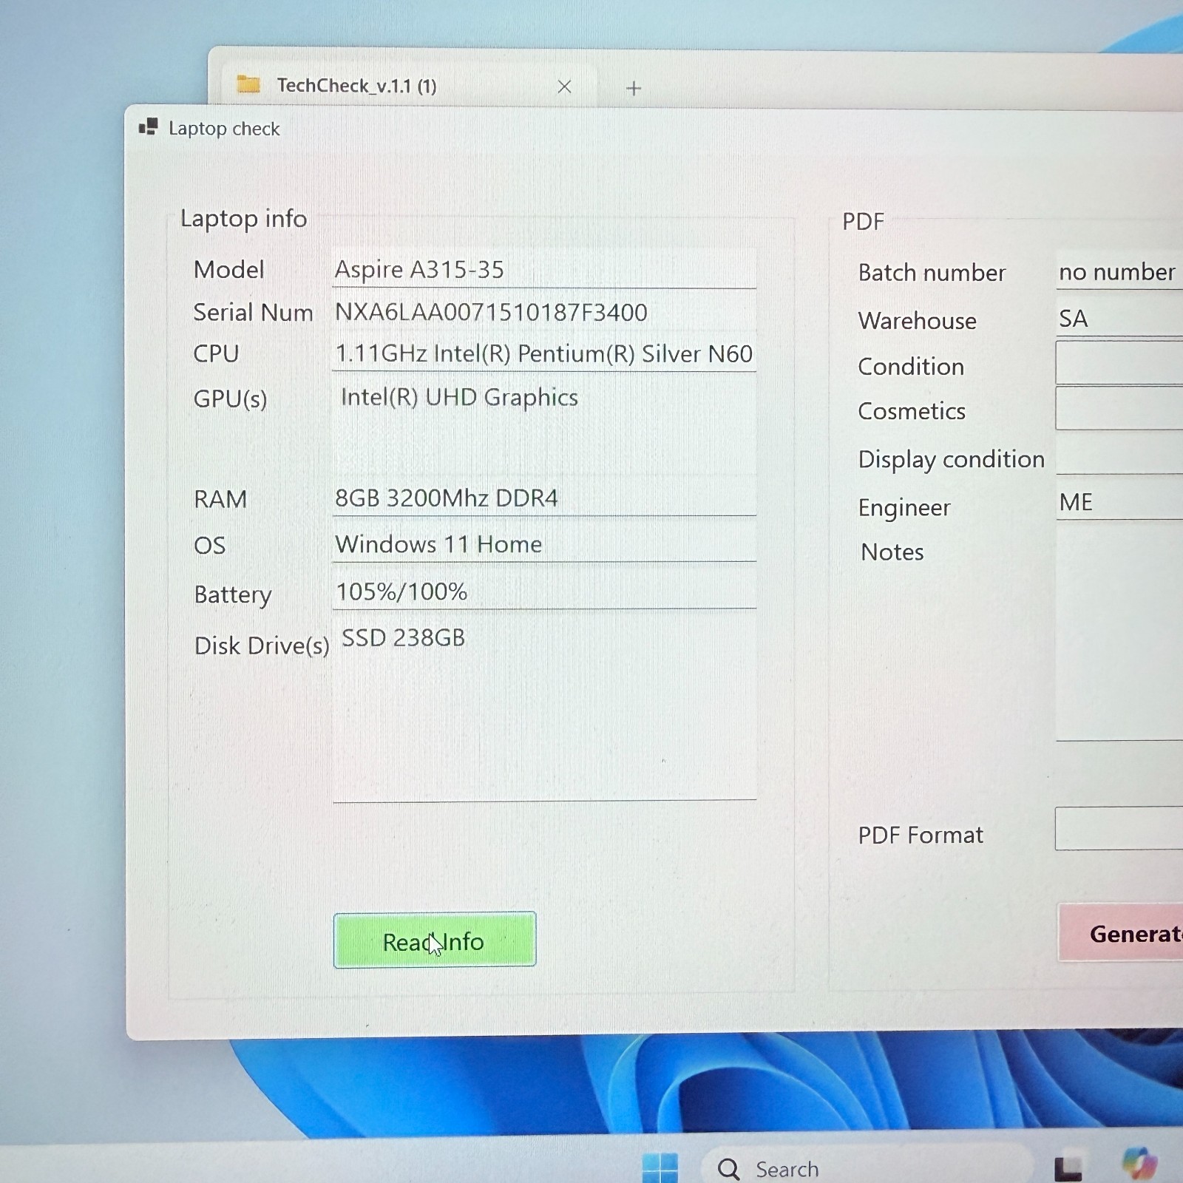
Task: Open the Cosmetics dropdown box
Action: tap(1119, 408)
